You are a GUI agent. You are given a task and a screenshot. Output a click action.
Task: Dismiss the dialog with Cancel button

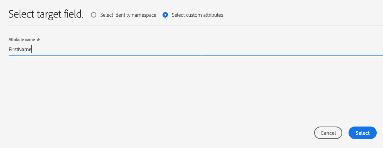328,133
